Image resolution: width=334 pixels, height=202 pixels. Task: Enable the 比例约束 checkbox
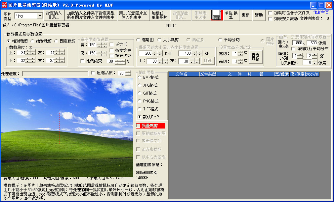click(x=83, y=61)
